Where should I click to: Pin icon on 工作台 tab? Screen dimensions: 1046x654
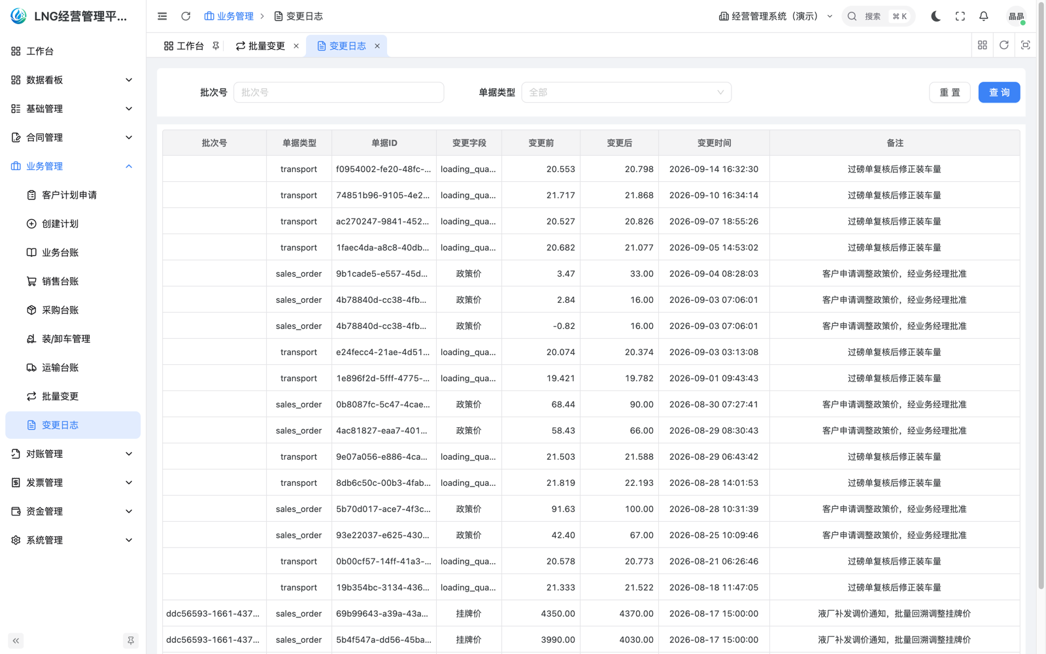click(215, 46)
